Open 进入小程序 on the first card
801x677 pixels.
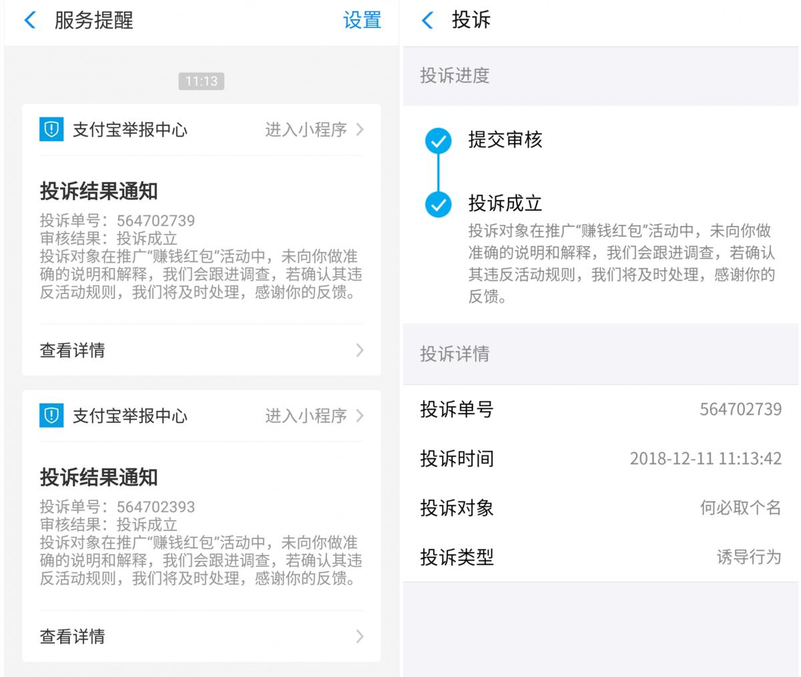pos(306,129)
